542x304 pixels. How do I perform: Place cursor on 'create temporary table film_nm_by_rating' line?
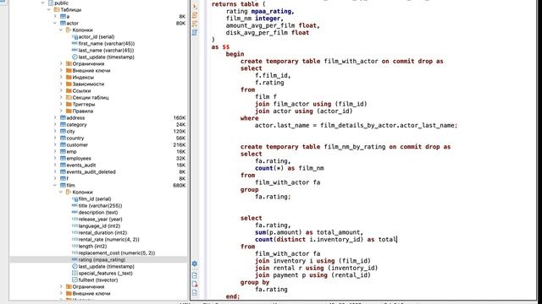coord(346,146)
